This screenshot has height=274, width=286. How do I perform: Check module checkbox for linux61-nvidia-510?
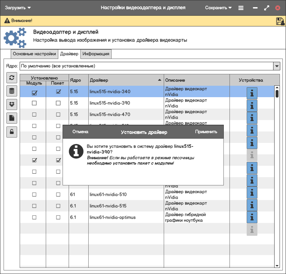click(x=34, y=195)
